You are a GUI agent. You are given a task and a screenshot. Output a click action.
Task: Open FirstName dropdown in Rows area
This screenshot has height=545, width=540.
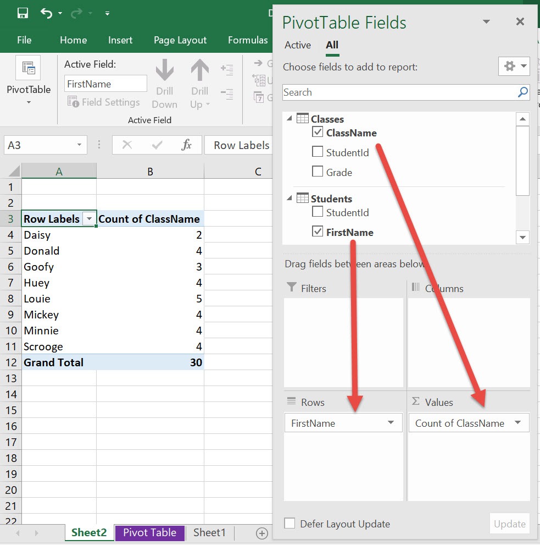[x=391, y=423]
